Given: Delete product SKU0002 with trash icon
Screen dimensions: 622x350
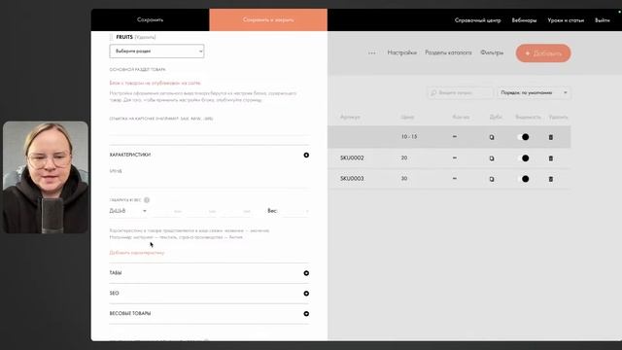Looking at the screenshot, I should pyautogui.click(x=551, y=158).
